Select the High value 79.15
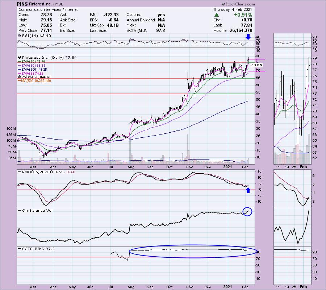This screenshot has width=326, height=290. [46, 20]
